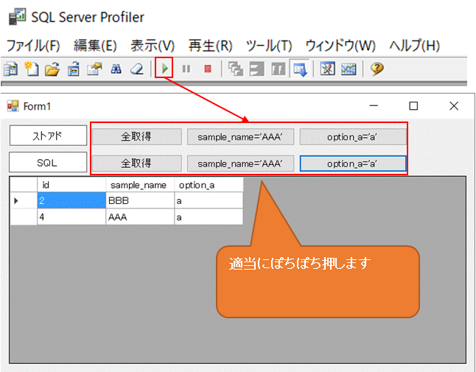Toggle Auto Scroll window icon
476x372 pixels.
(300, 69)
